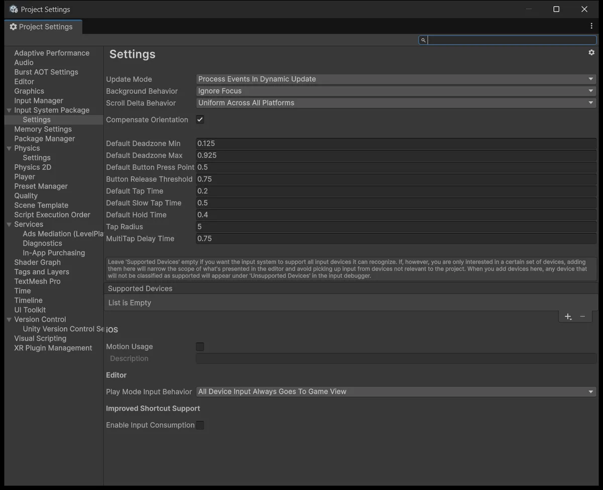Viewport: 603px width, 490px height.
Task: Select the Services category
Action: pyautogui.click(x=29, y=224)
